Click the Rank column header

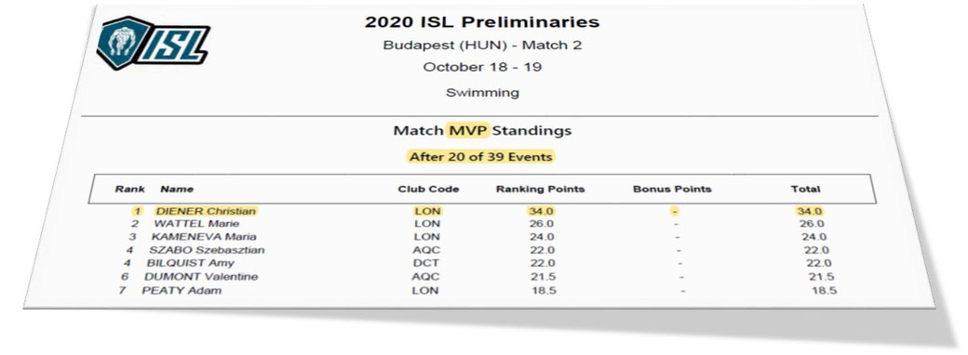point(130,190)
